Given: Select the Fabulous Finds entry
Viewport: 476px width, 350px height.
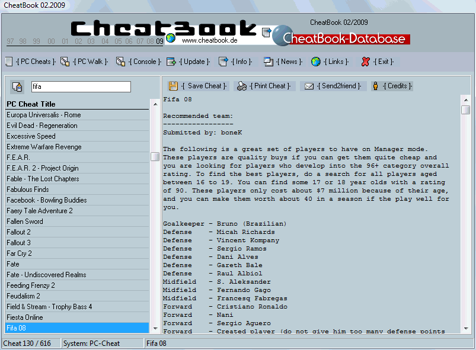Looking at the screenshot, I should (78, 190).
